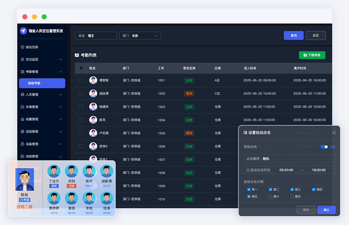Image resolution: width=349 pixels, height=225 pixels.
Task: Toggle the 自动点名 switch off
Action: (324, 147)
